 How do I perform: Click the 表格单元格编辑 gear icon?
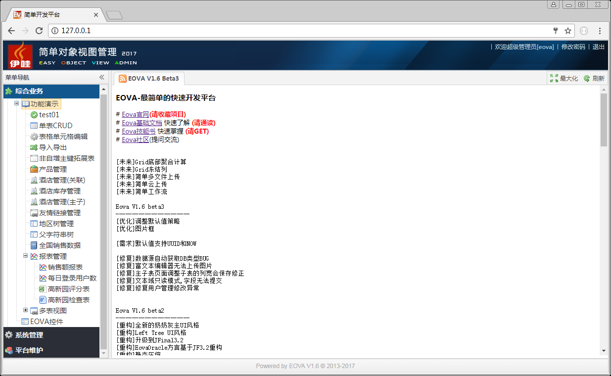(x=34, y=137)
